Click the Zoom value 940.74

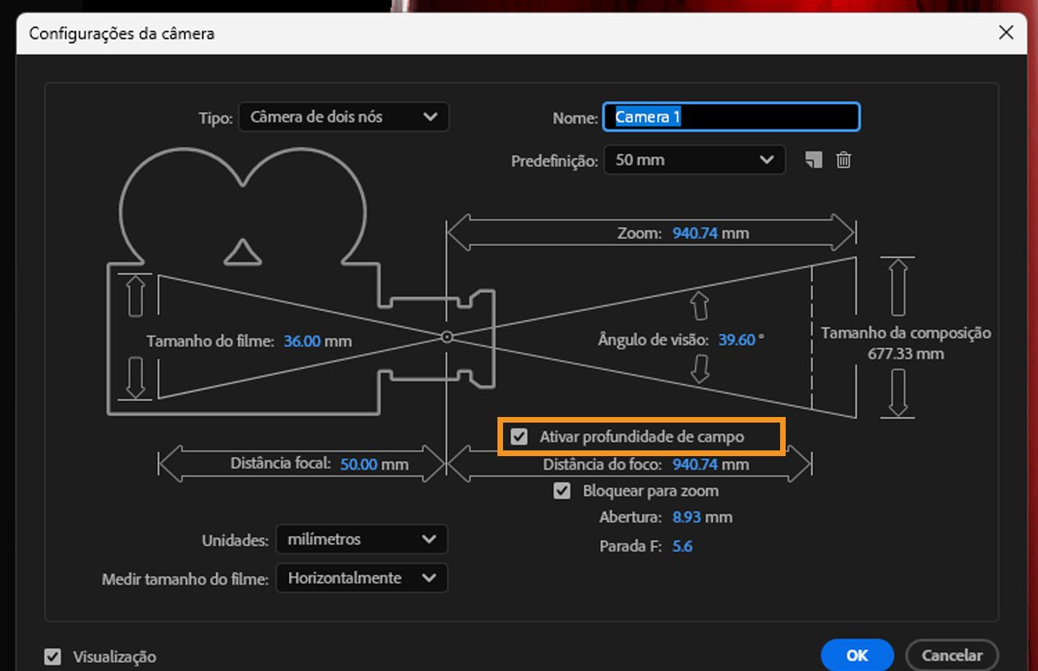695,234
